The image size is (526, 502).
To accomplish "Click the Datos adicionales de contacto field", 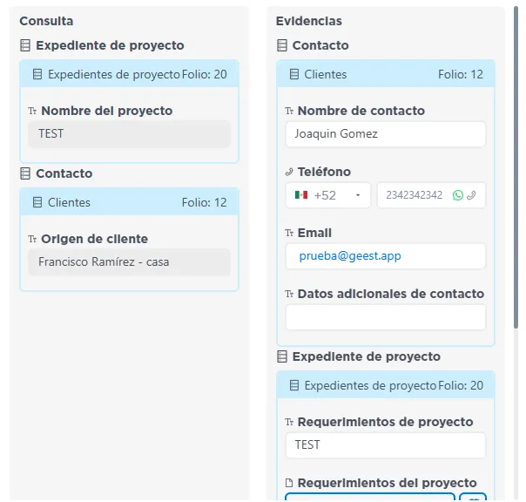I will [385, 317].
